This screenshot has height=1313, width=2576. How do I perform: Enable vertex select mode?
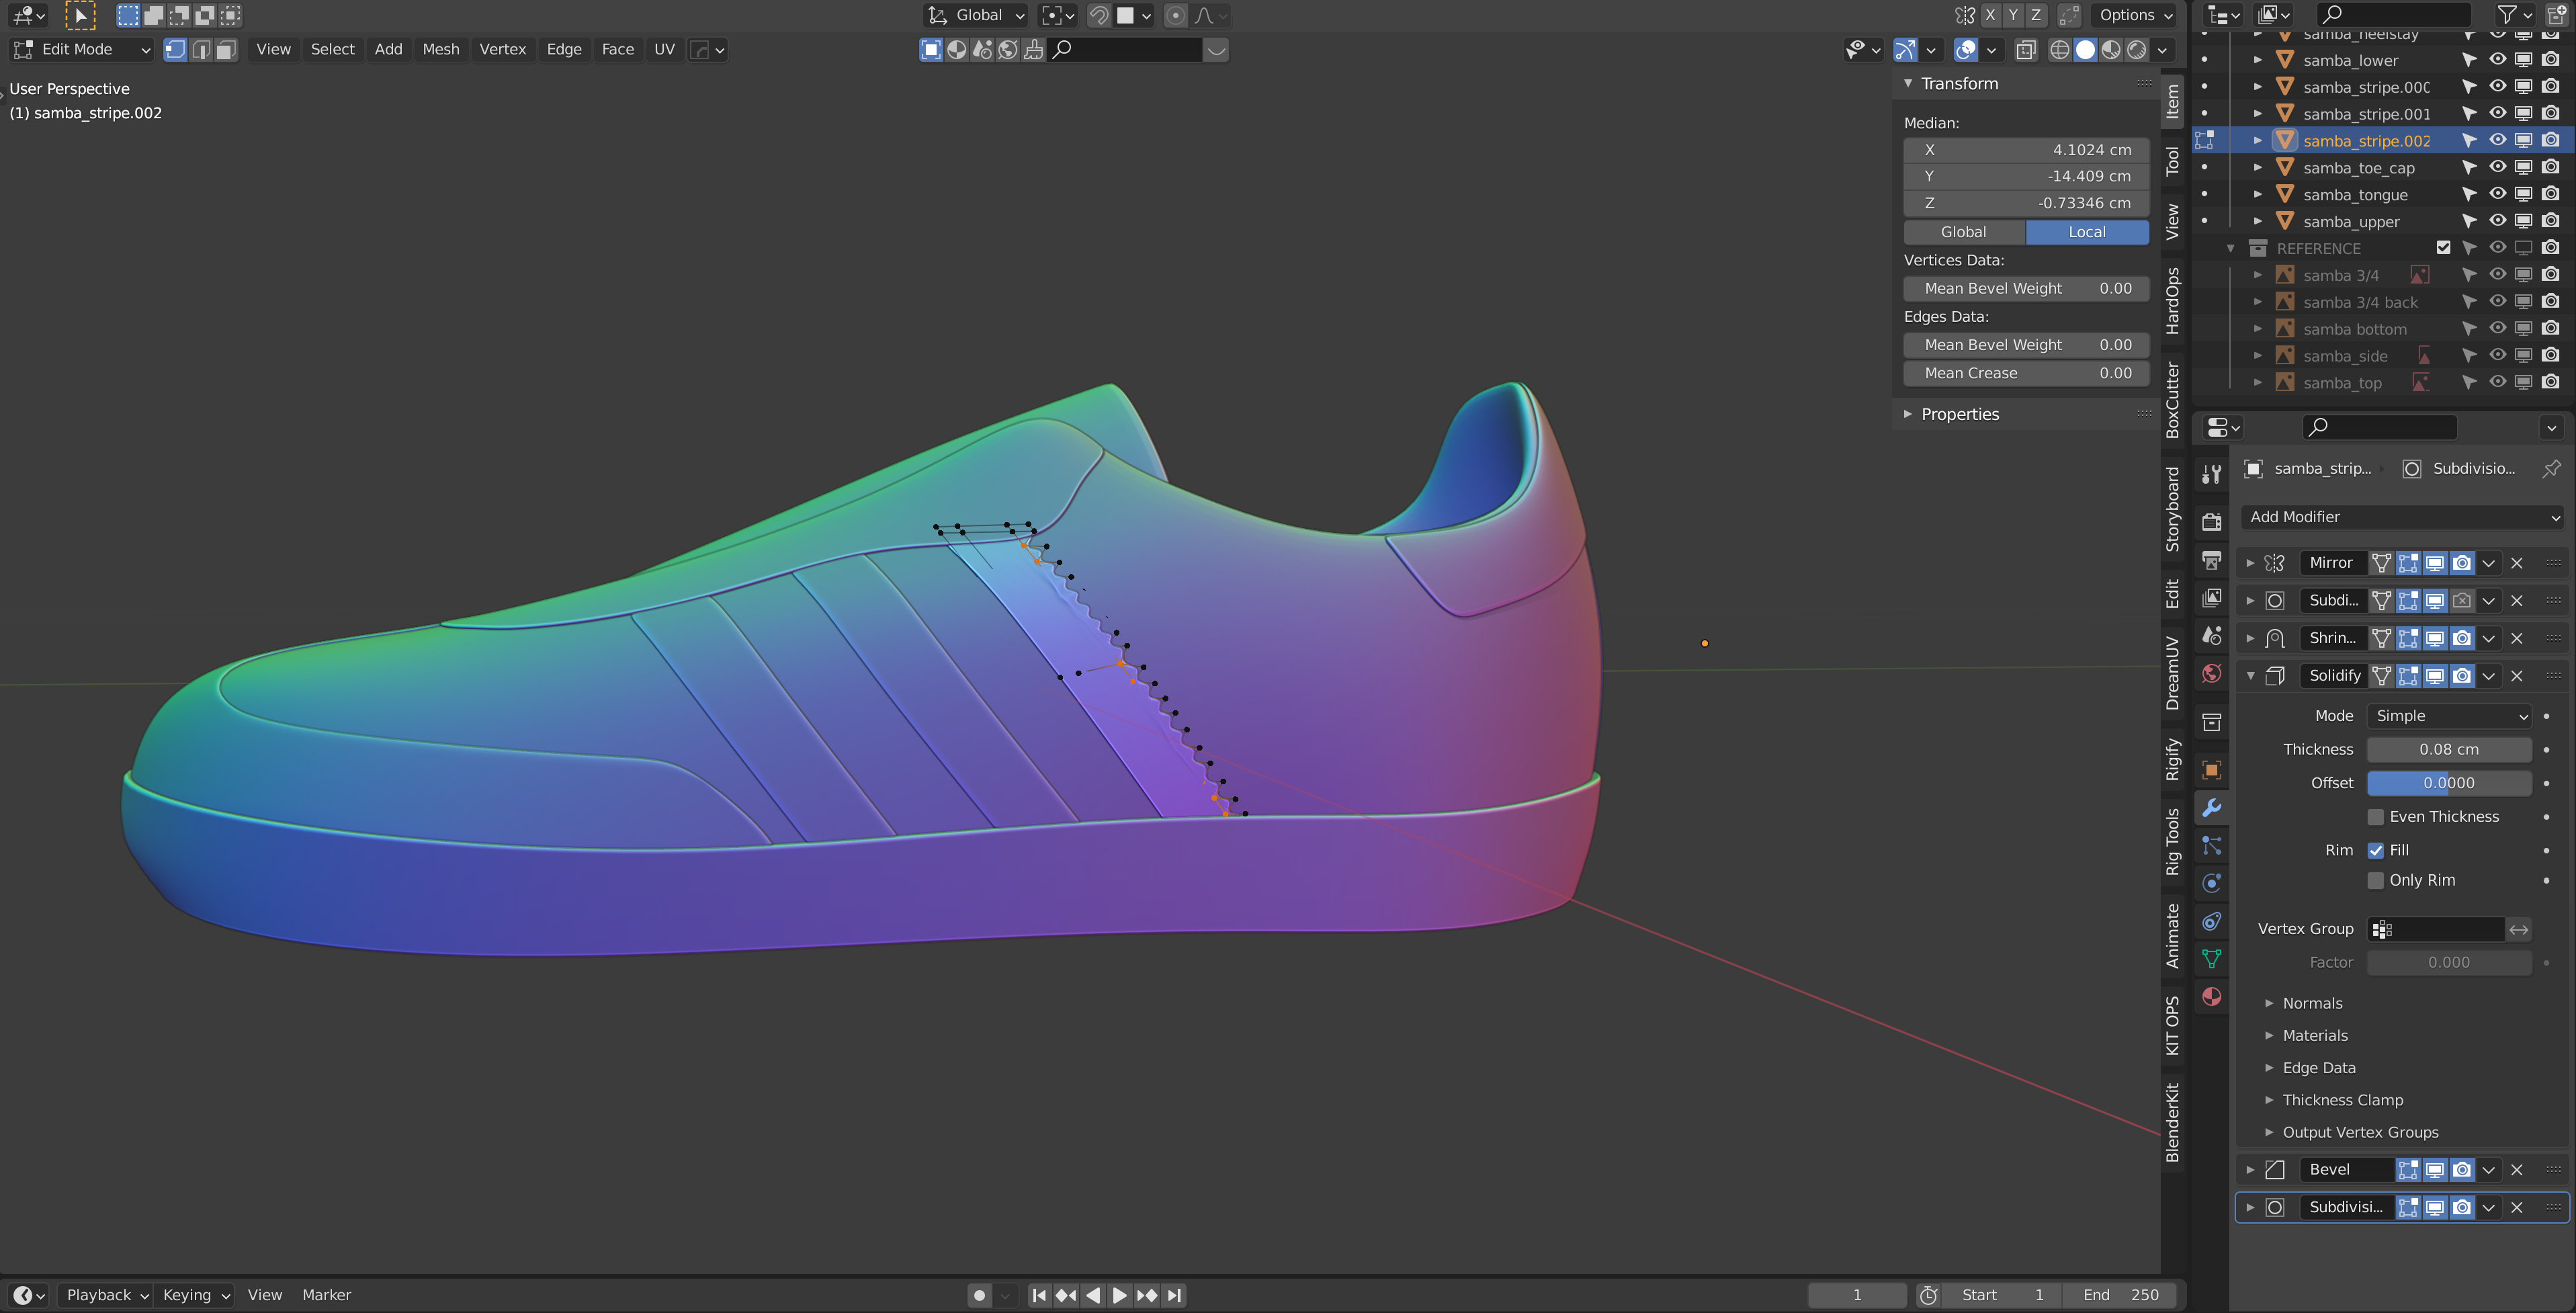tap(175, 49)
